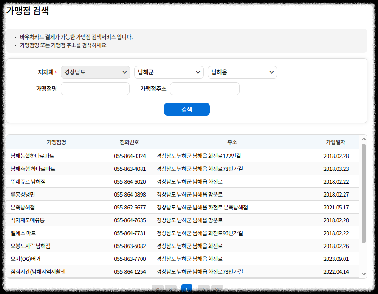Click phone number 055-863-7700
The image size is (378, 294).
click(130, 259)
